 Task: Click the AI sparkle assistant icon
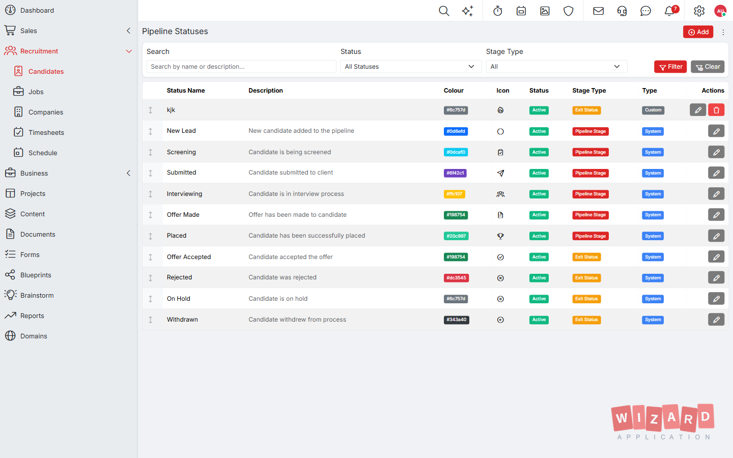click(467, 11)
